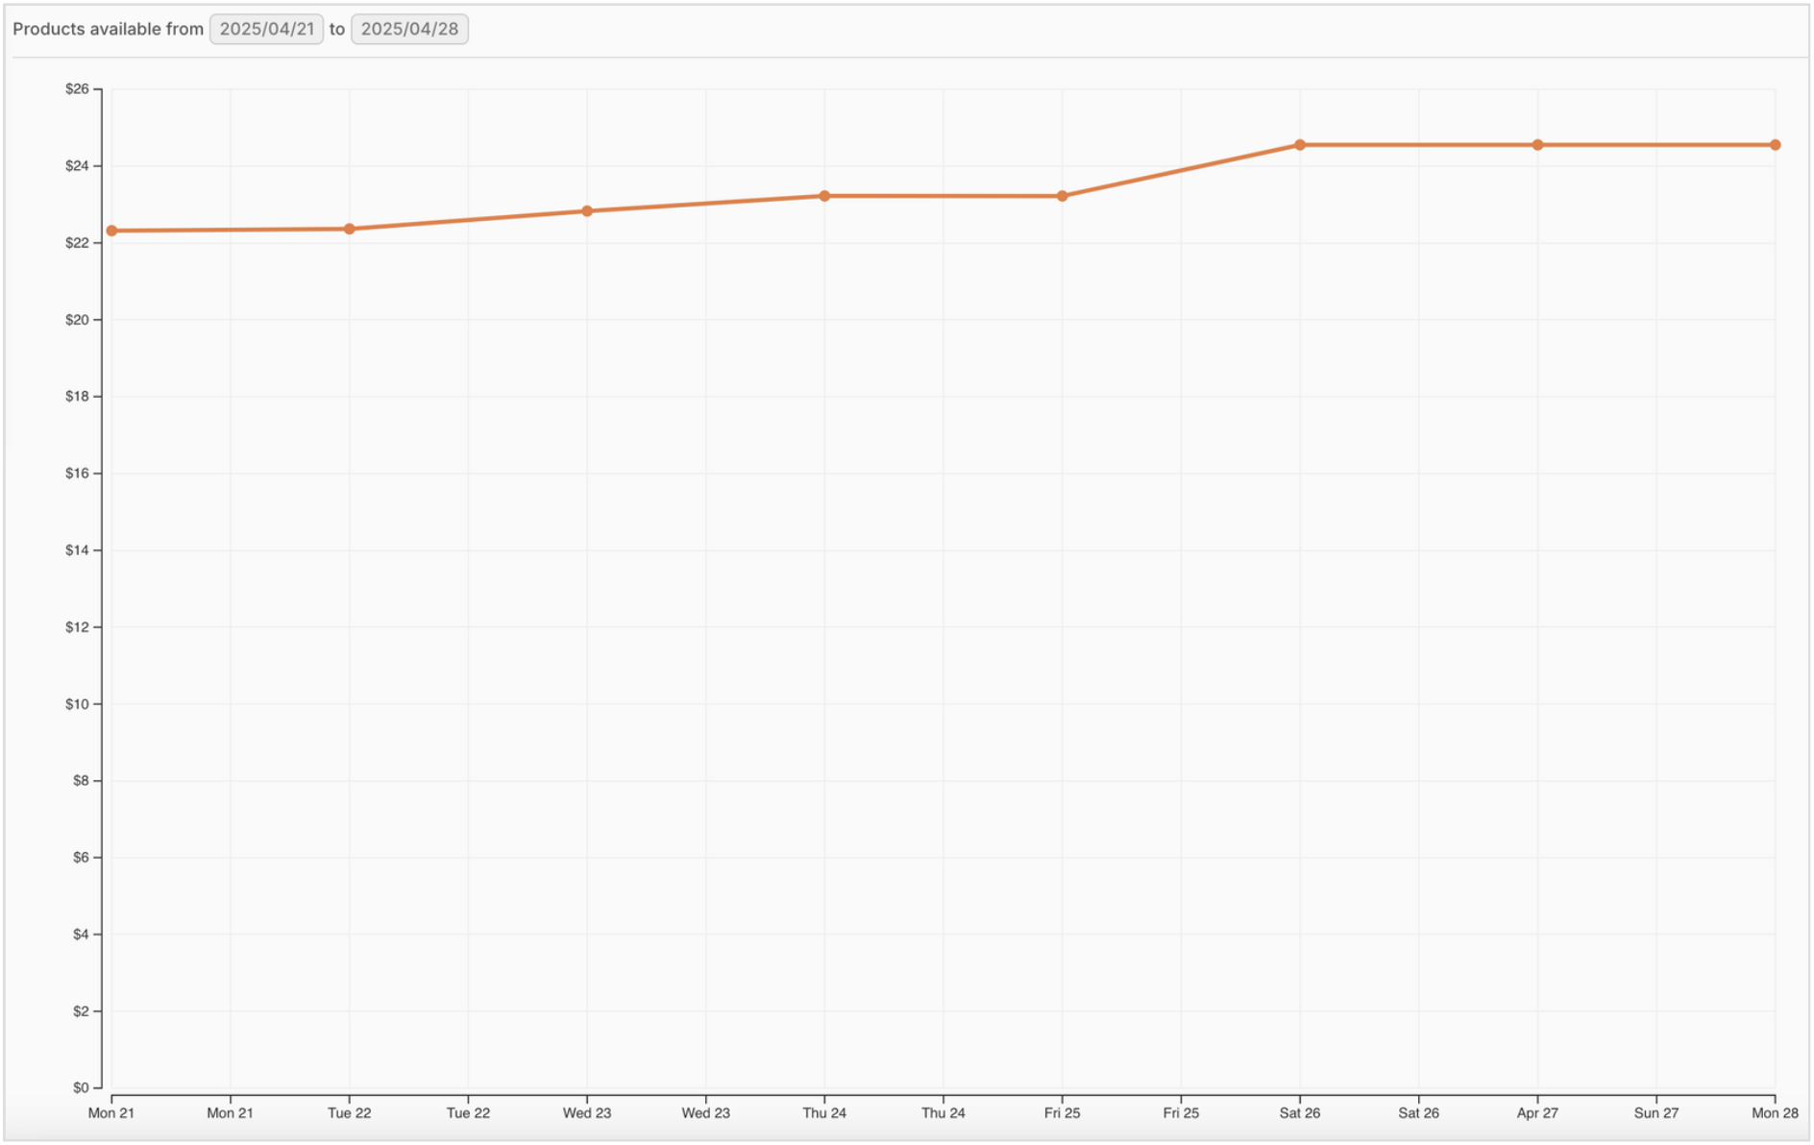Image resolution: width=1814 pixels, height=1145 pixels.
Task: Click the Sun 27 axis label
Action: coord(1656,1114)
